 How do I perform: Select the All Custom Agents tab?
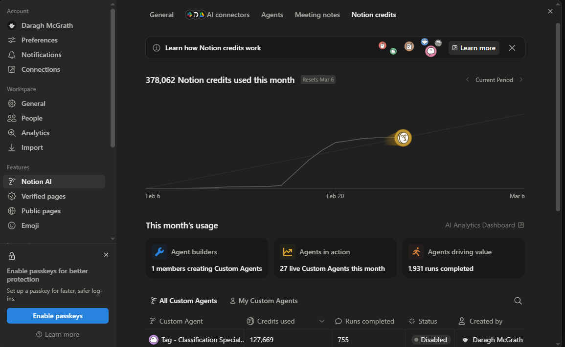tap(184, 301)
